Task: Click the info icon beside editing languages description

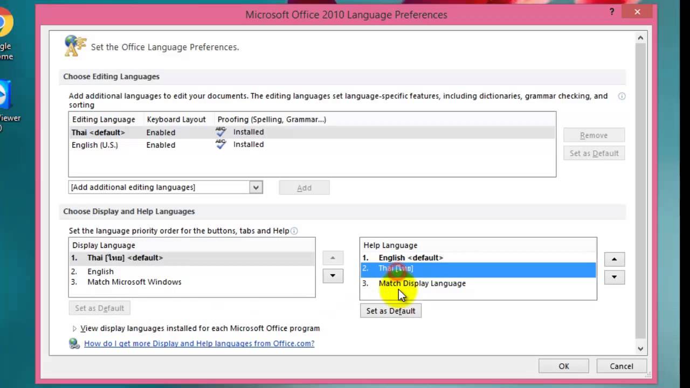Action: (x=622, y=96)
